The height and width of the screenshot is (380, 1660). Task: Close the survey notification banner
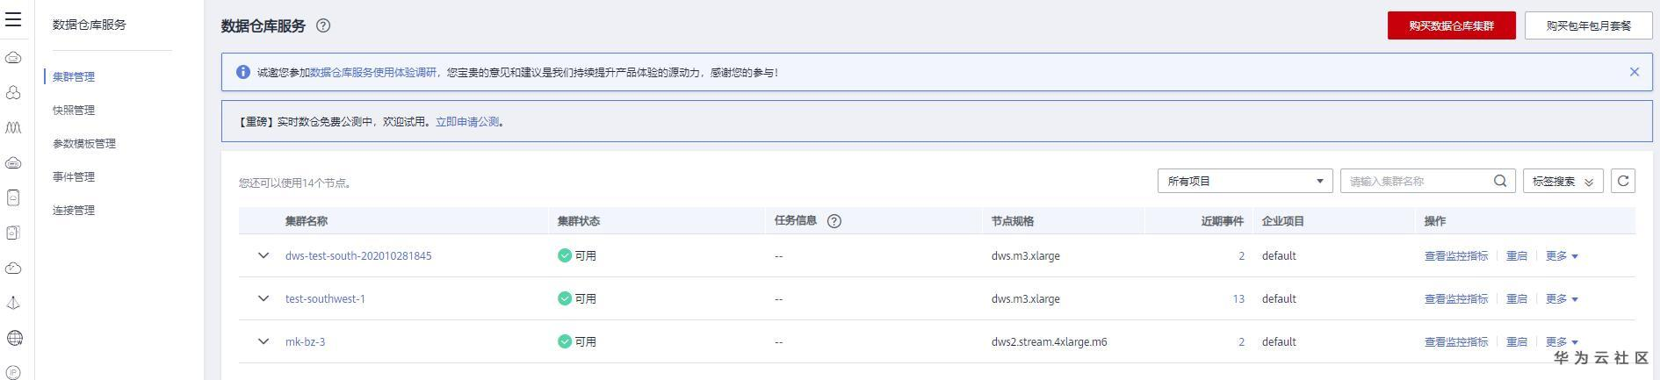(x=1635, y=72)
